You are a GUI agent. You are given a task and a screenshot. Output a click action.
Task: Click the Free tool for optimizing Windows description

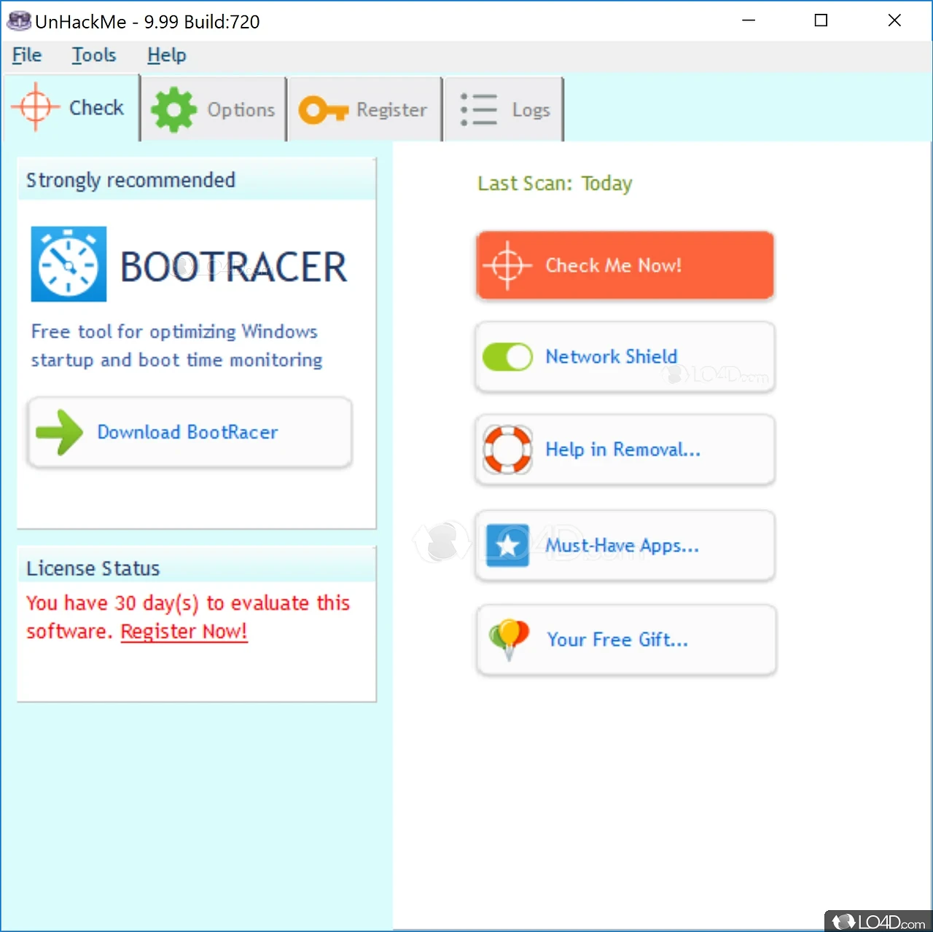coord(176,345)
